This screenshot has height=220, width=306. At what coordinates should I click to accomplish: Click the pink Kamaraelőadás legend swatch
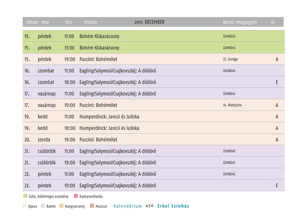pos(76,196)
